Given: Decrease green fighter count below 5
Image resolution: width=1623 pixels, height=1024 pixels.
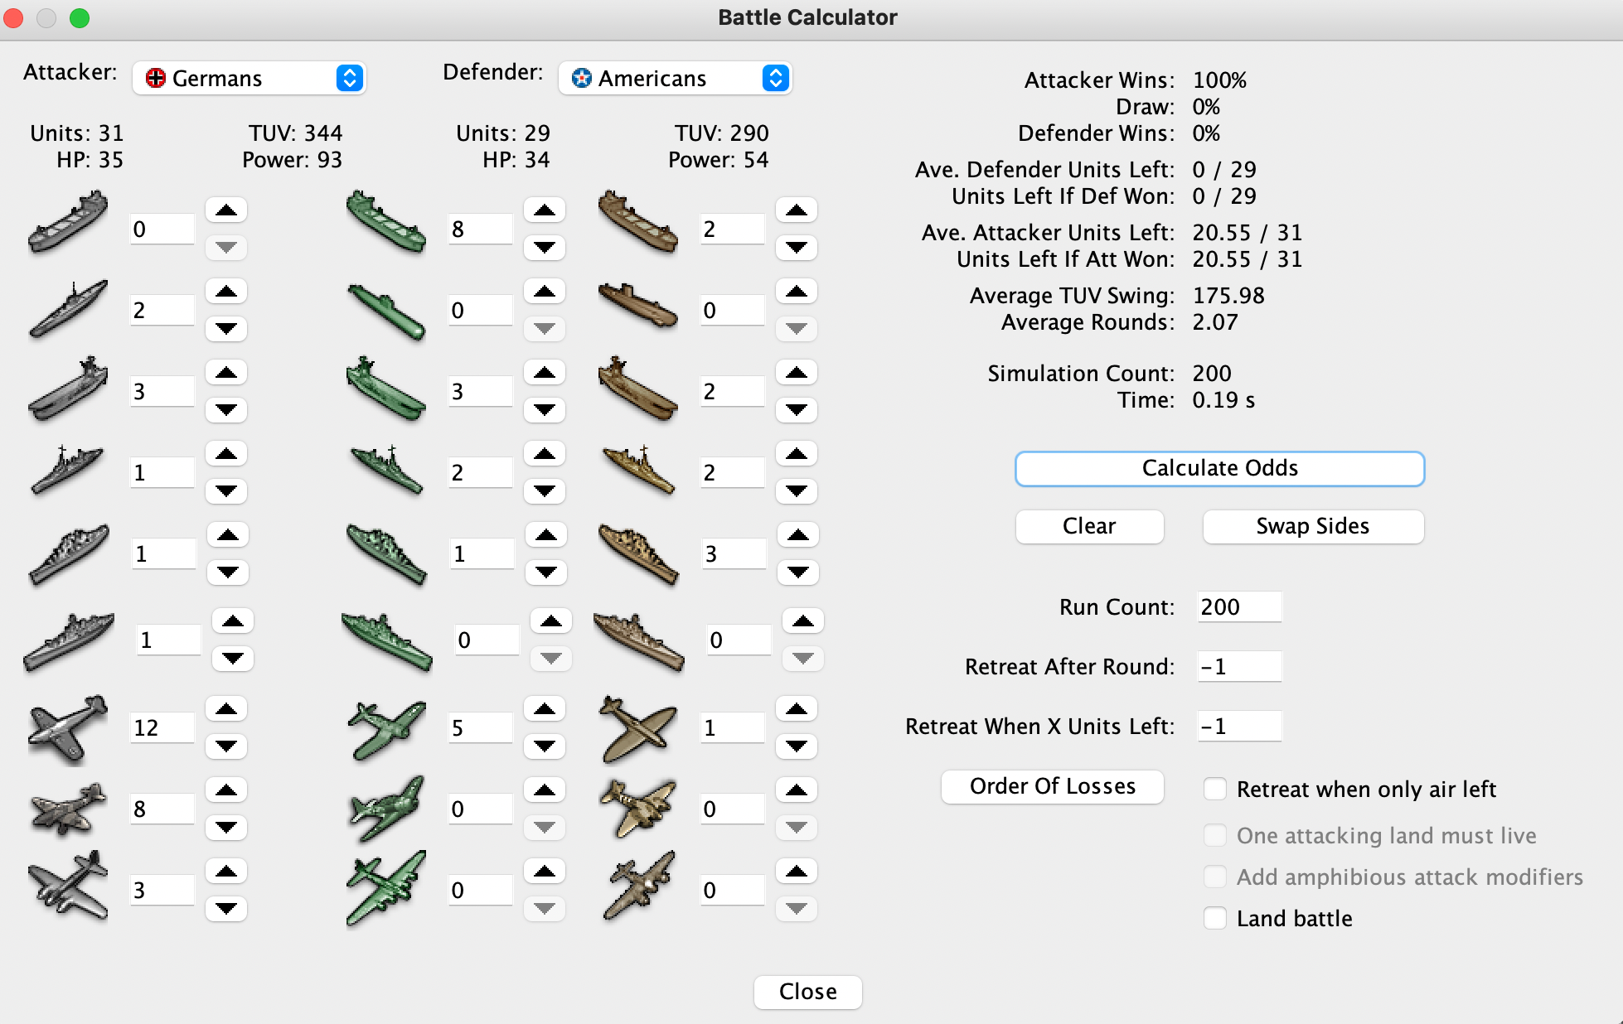Looking at the screenshot, I should (x=545, y=746).
